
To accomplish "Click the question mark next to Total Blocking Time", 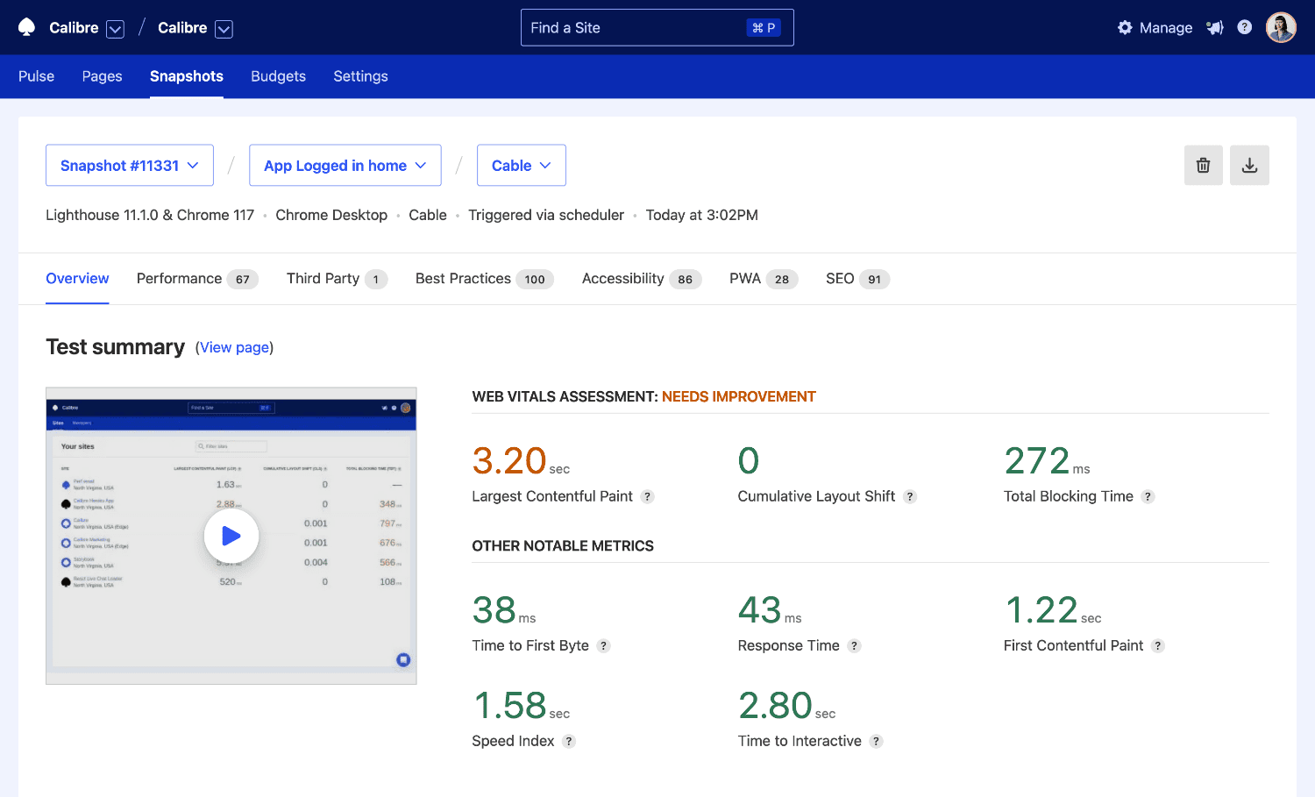I will point(1148,496).
